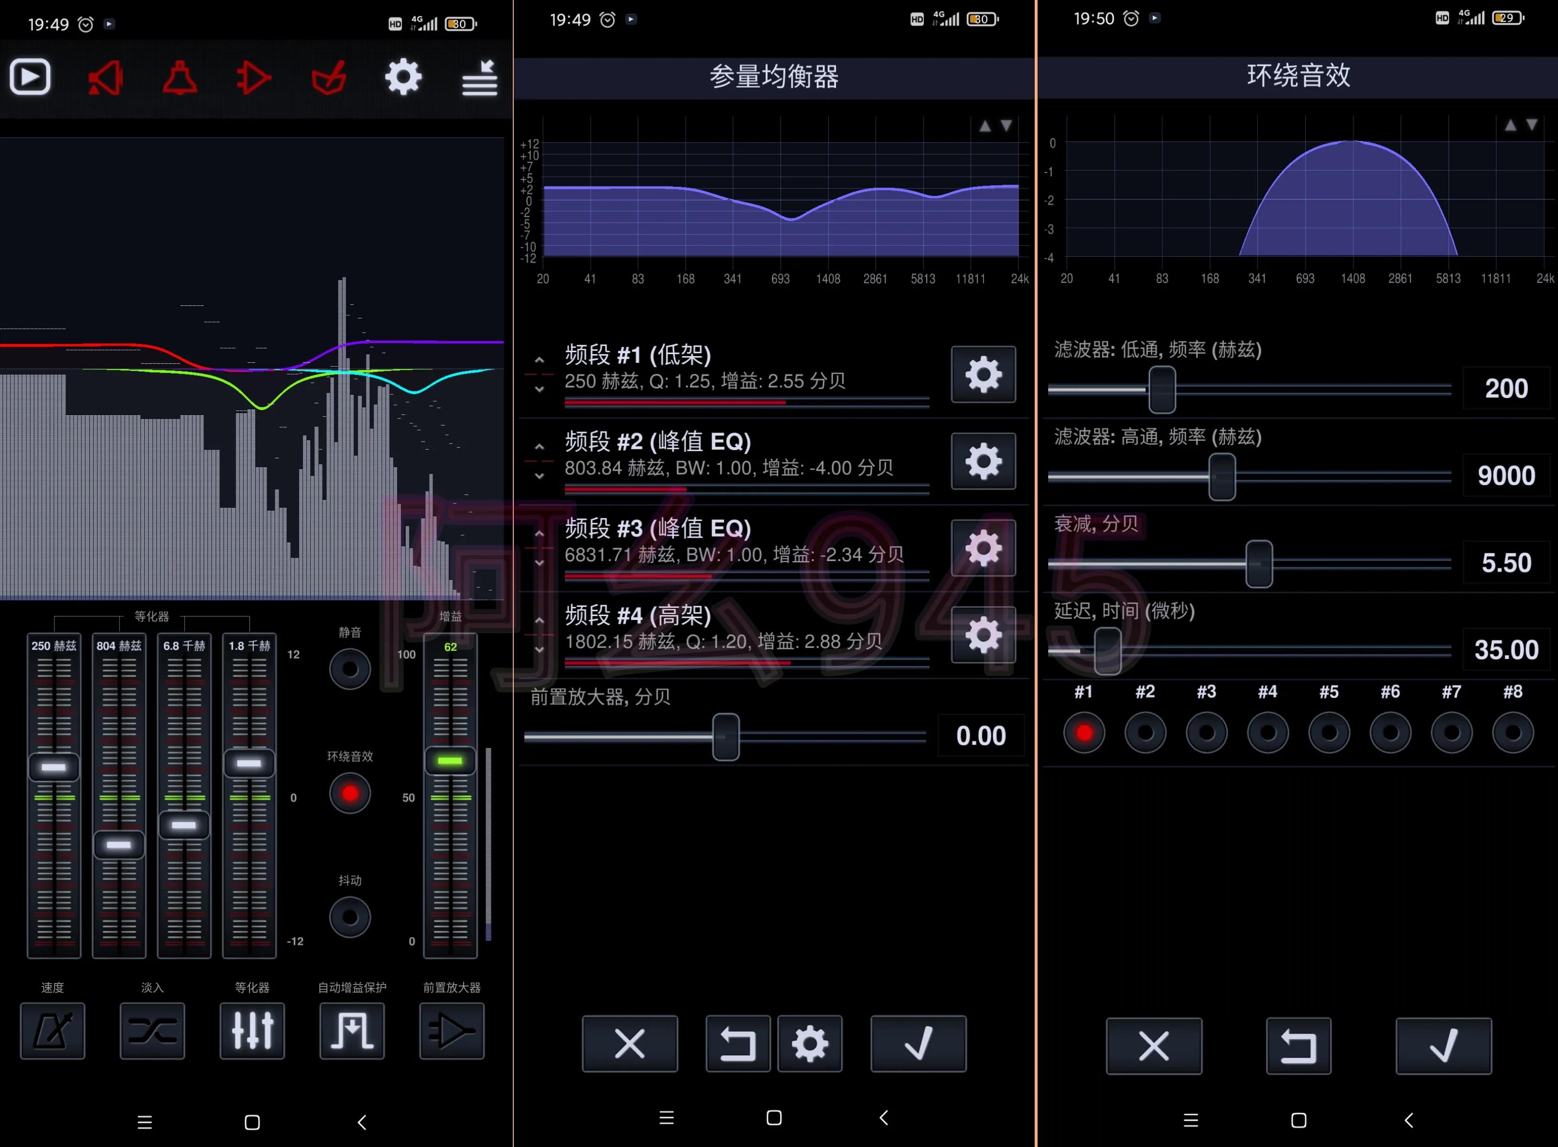
Task: Open settings gear in the main toolbar
Action: click(x=403, y=77)
